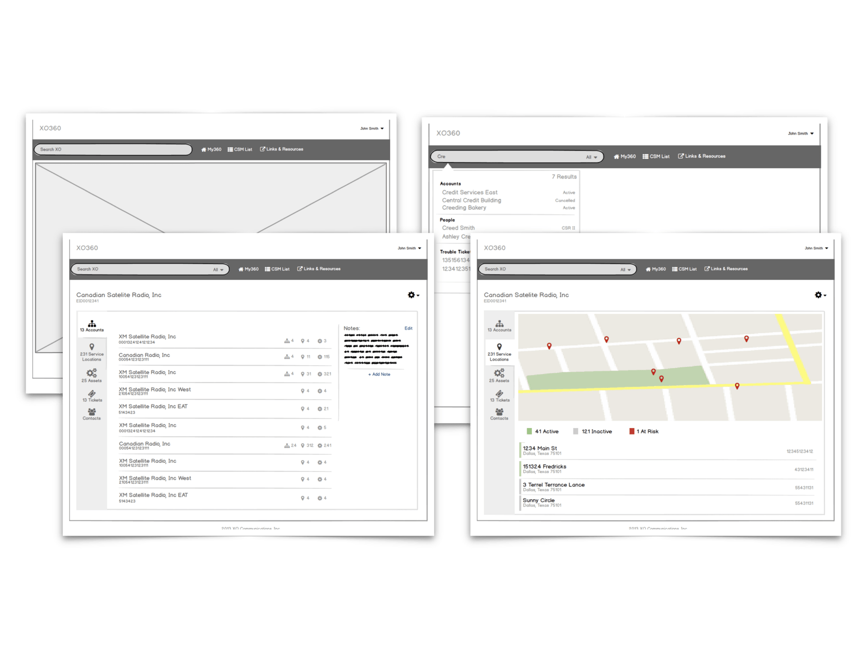Screen dimensions: 867x653
Task: Open XM Satellite Radio, Inc EAT 21 assets row
Action: pyautogui.click(x=225, y=409)
